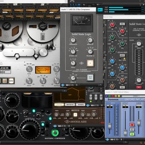Click the Ratio knob on the SSL Bus Compressor
Image resolution: width=145 pixels, height=145 pixels.
[x=73, y=63]
